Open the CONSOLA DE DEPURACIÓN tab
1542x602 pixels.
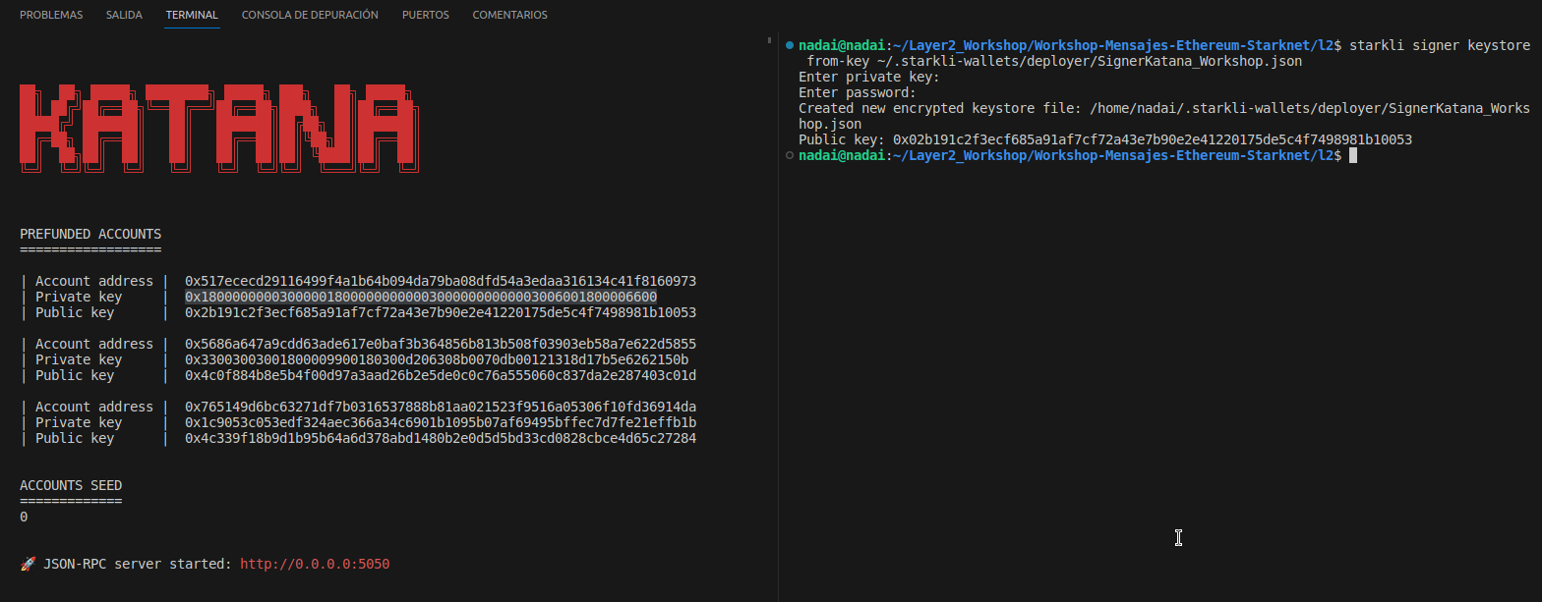[310, 15]
